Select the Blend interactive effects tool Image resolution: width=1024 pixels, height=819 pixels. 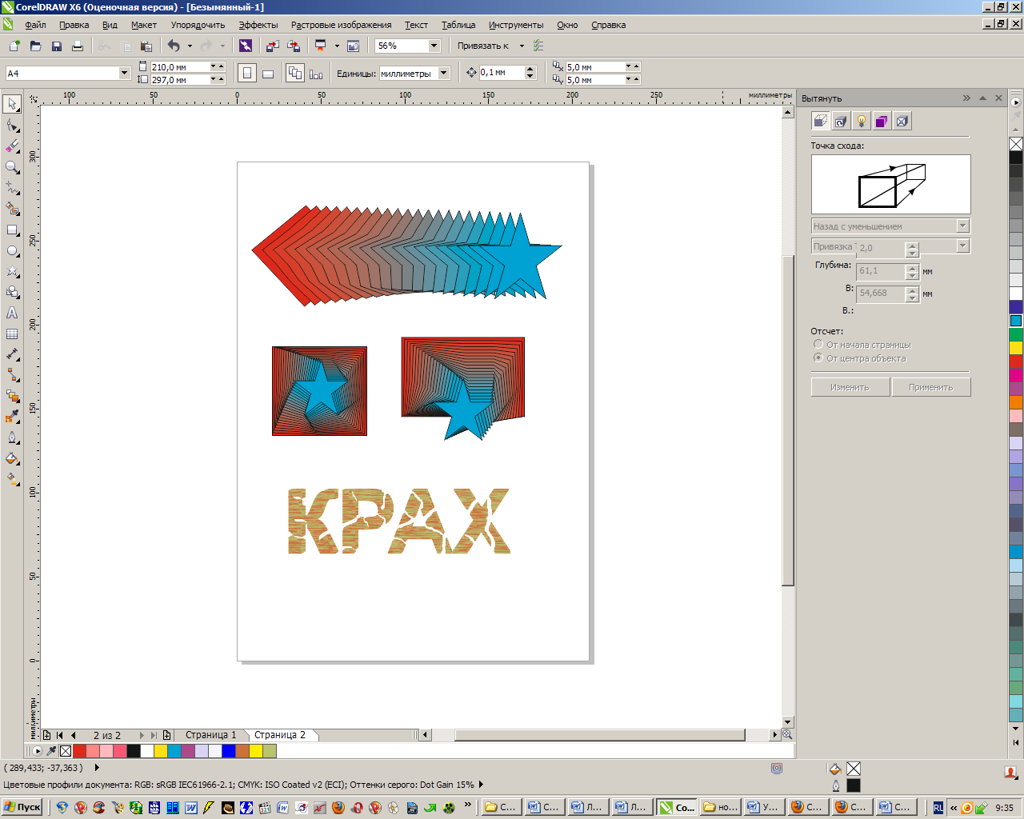point(12,396)
